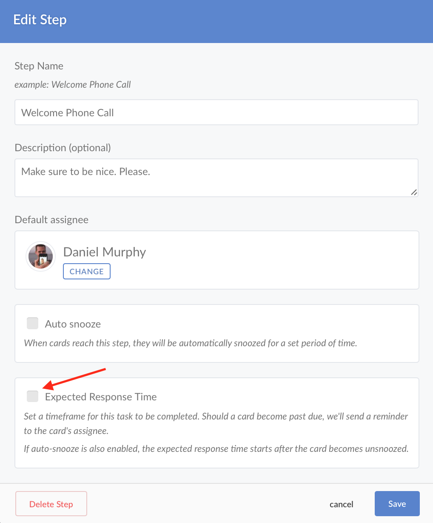Image resolution: width=433 pixels, height=523 pixels.
Task: Tick the Expected Response Time checkbox
Action: coord(33,397)
